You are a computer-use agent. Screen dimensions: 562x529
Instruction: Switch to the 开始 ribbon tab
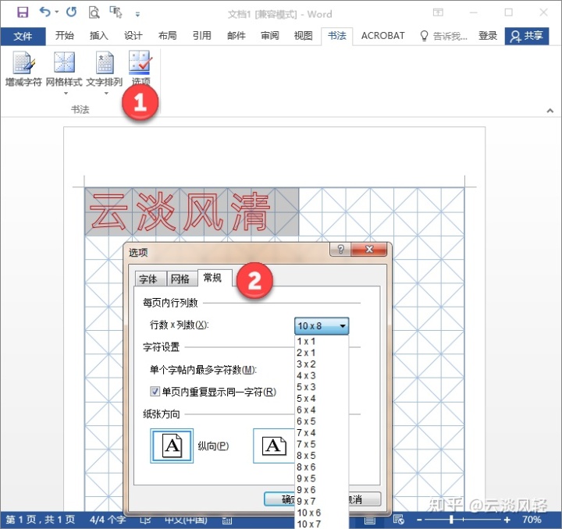coord(65,36)
